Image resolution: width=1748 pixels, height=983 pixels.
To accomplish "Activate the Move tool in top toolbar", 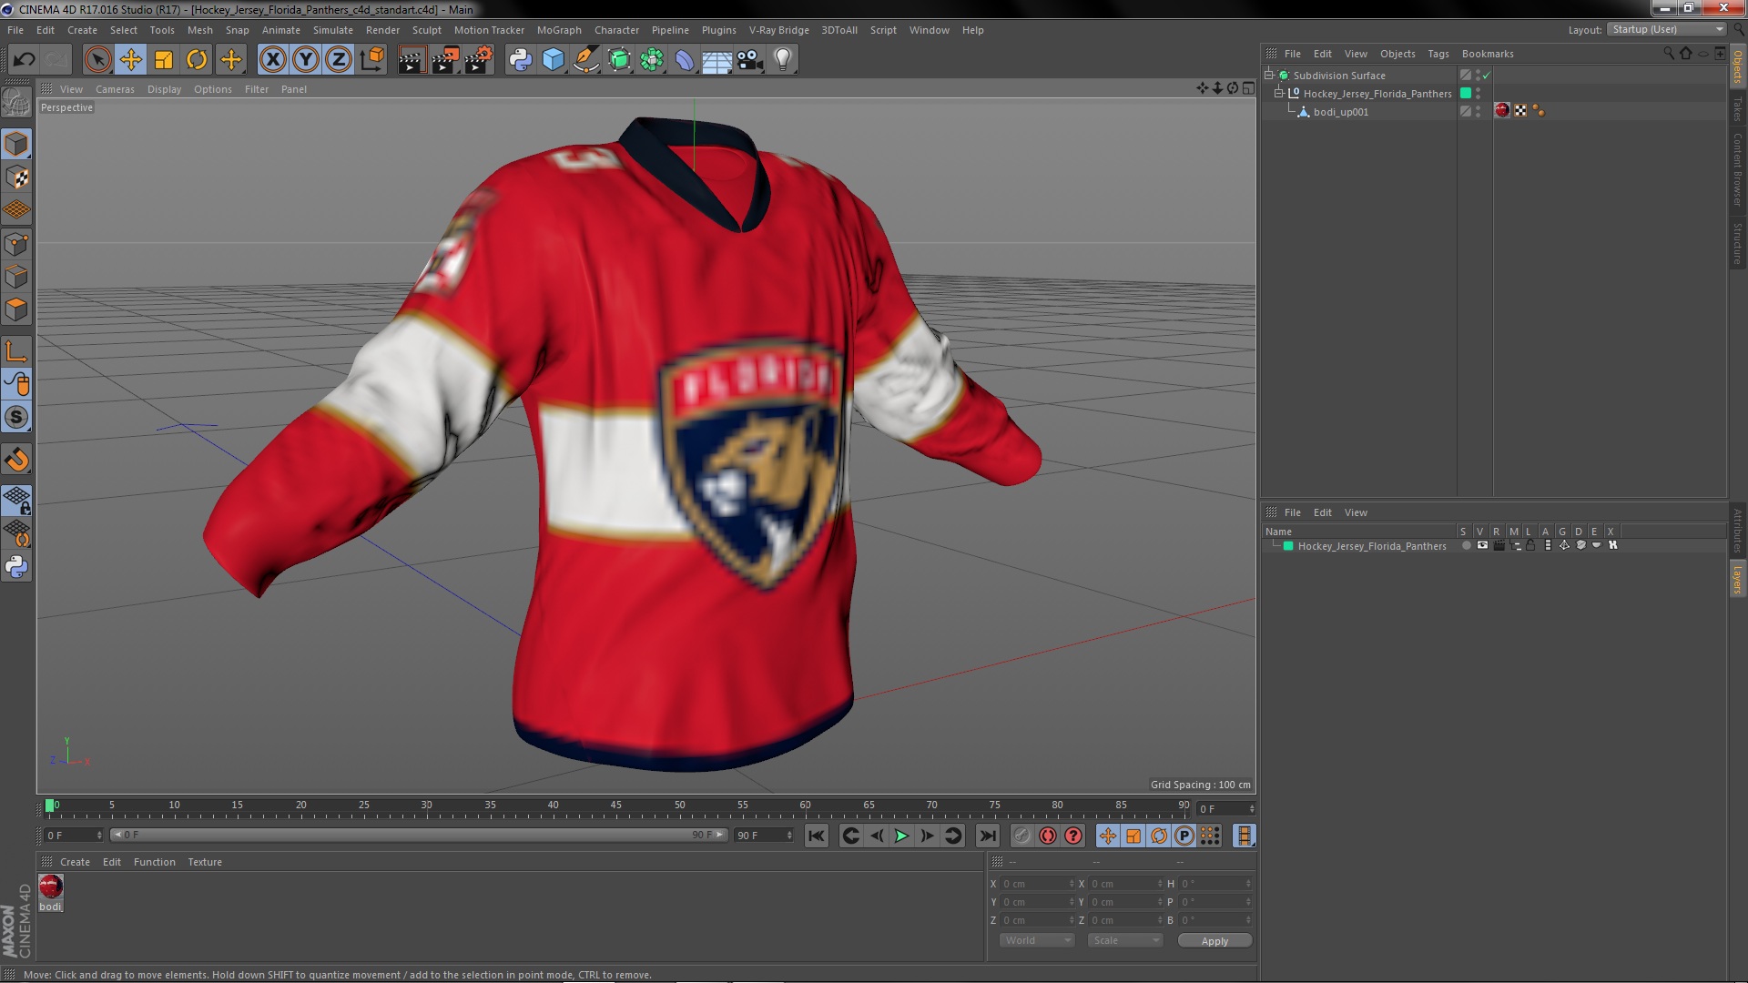I will (x=131, y=60).
